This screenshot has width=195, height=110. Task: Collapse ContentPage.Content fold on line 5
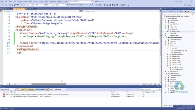click(x=16, y=27)
